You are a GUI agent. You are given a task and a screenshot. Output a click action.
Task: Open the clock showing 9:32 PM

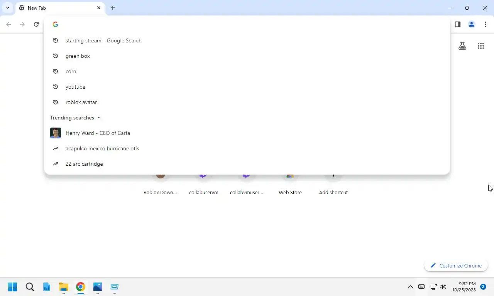(x=464, y=287)
